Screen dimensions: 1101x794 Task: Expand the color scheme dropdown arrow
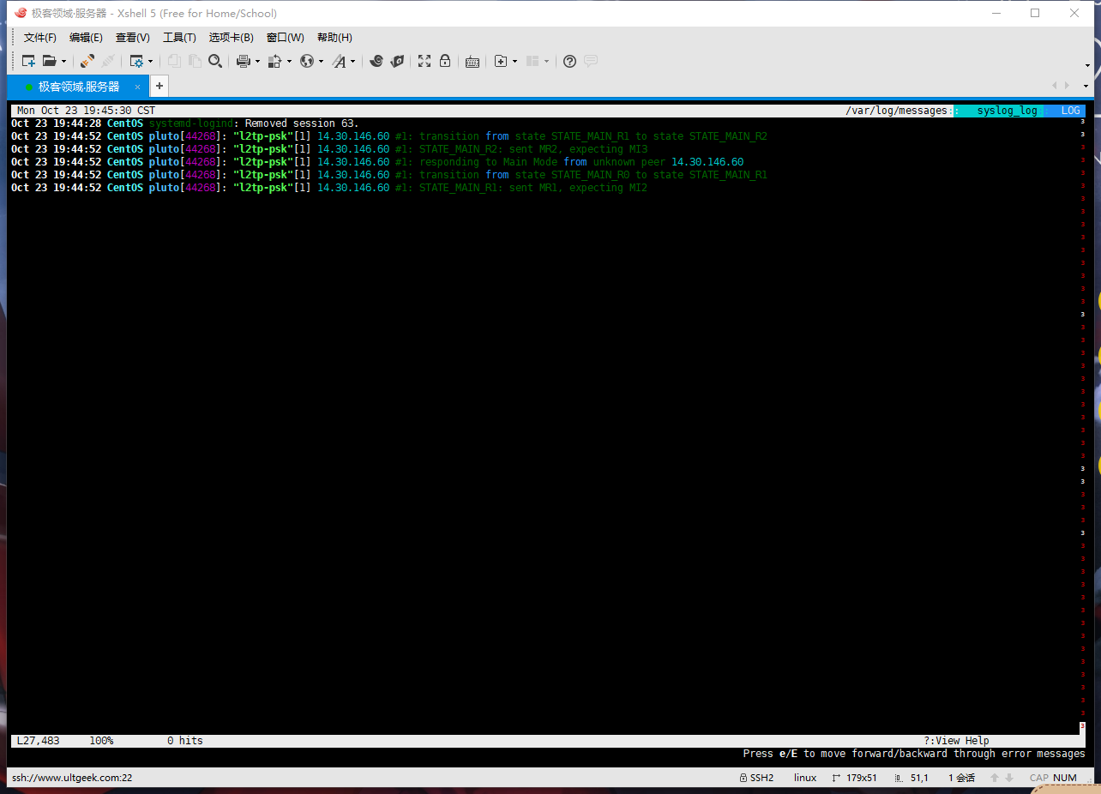(x=289, y=62)
